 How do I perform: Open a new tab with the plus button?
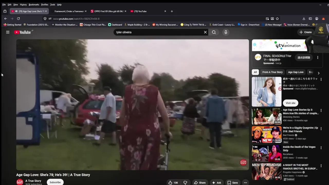[172, 11]
